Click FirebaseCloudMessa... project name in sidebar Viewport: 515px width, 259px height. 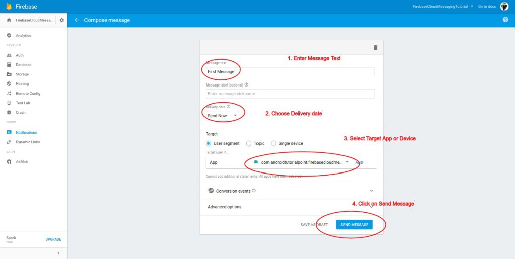pyautogui.click(x=35, y=20)
